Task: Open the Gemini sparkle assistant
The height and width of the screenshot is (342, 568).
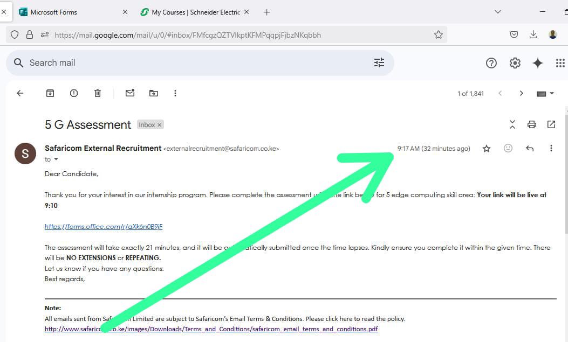Action: pos(538,63)
